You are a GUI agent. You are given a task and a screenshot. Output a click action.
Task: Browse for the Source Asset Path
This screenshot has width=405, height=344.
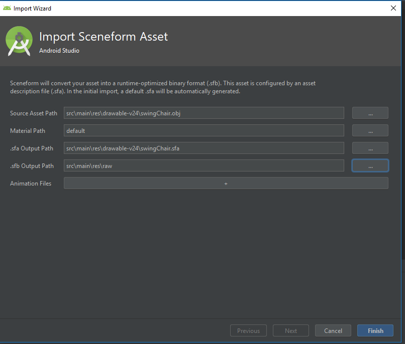pyautogui.click(x=370, y=113)
